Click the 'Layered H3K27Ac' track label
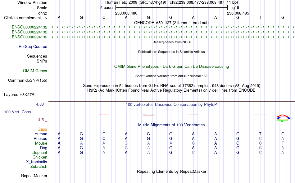The height and width of the screenshot is (183, 295). tap(20, 95)
